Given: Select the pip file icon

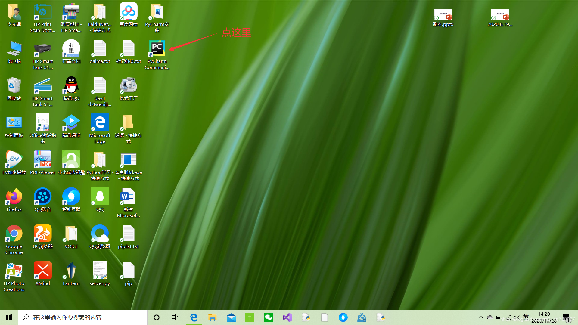Looking at the screenshot, I should click(129, 274).
